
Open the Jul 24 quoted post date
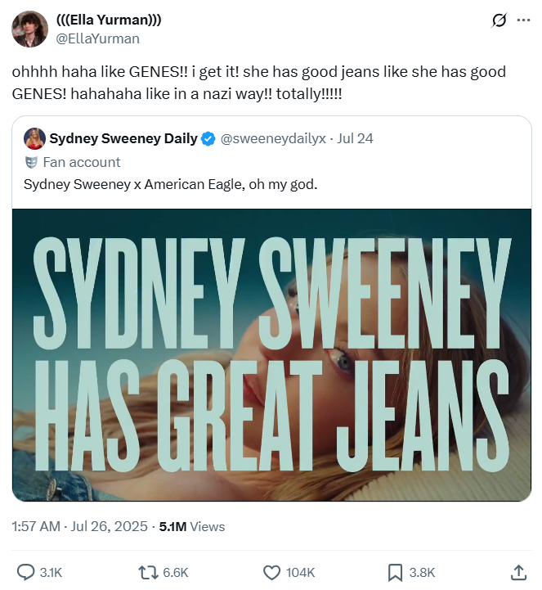tap(355, 138)
